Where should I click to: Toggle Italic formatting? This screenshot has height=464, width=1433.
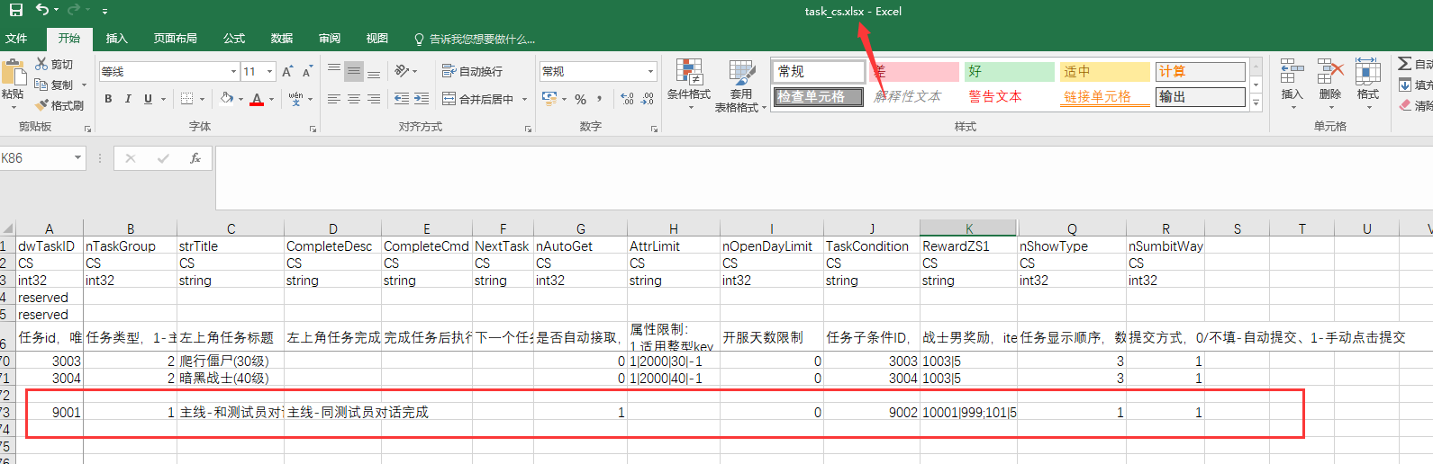click(128, 99)
